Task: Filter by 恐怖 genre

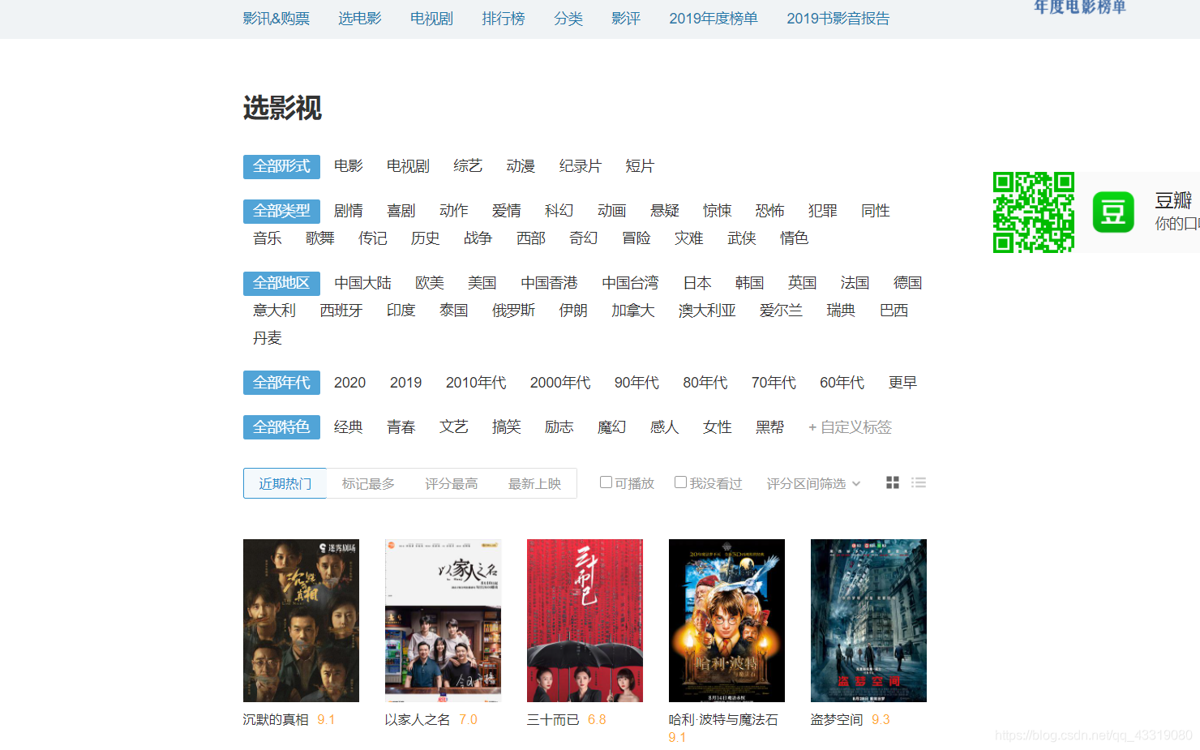Action: [770, 211]
